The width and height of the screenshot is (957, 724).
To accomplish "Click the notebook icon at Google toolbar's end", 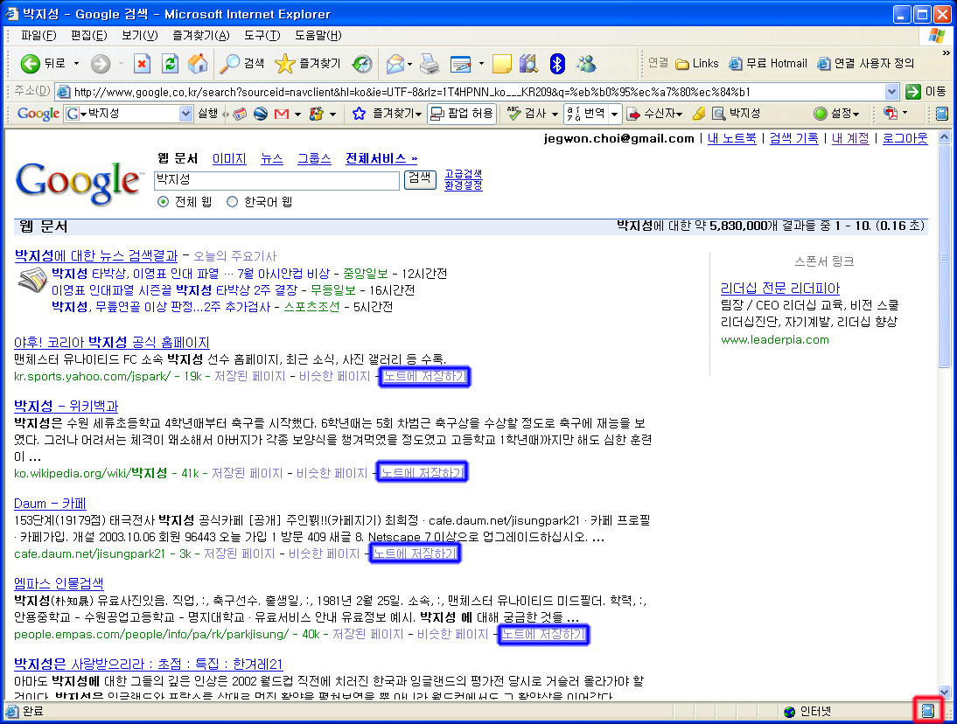I will pos(942,113).
